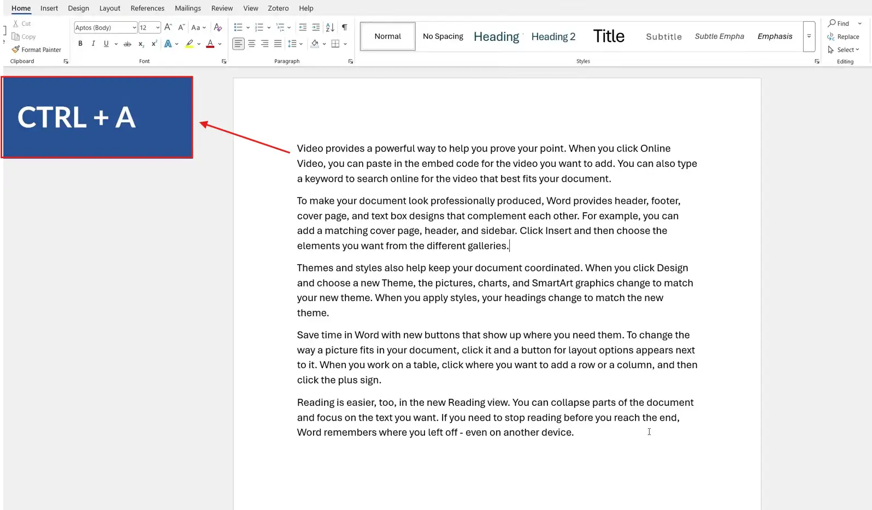The width and height of the screenshot is (872, 510).
Task: Apply borders with the Borders icon
Action: pos(335,44)
